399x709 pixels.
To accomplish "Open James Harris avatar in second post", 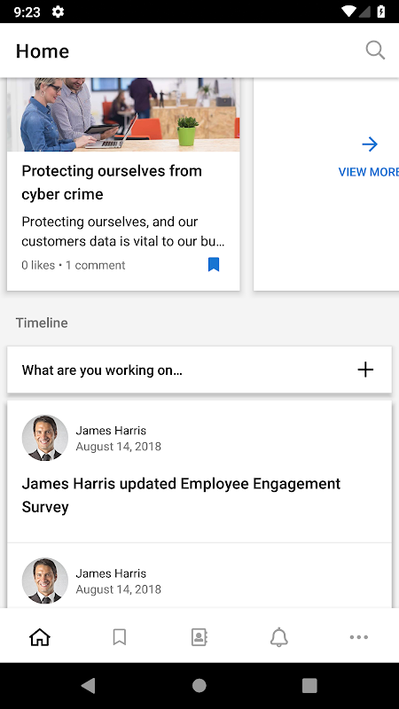I will coord(45,580).
